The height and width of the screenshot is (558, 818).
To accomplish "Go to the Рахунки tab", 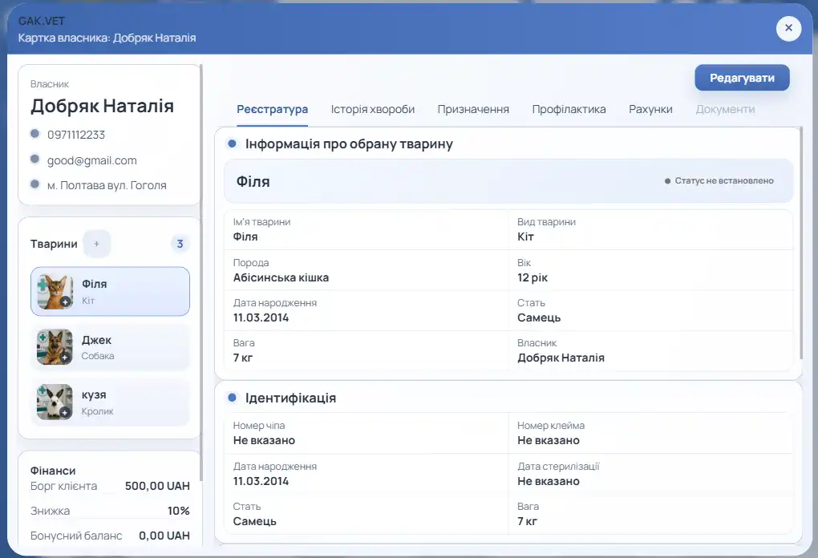I will tap(650, 110).
